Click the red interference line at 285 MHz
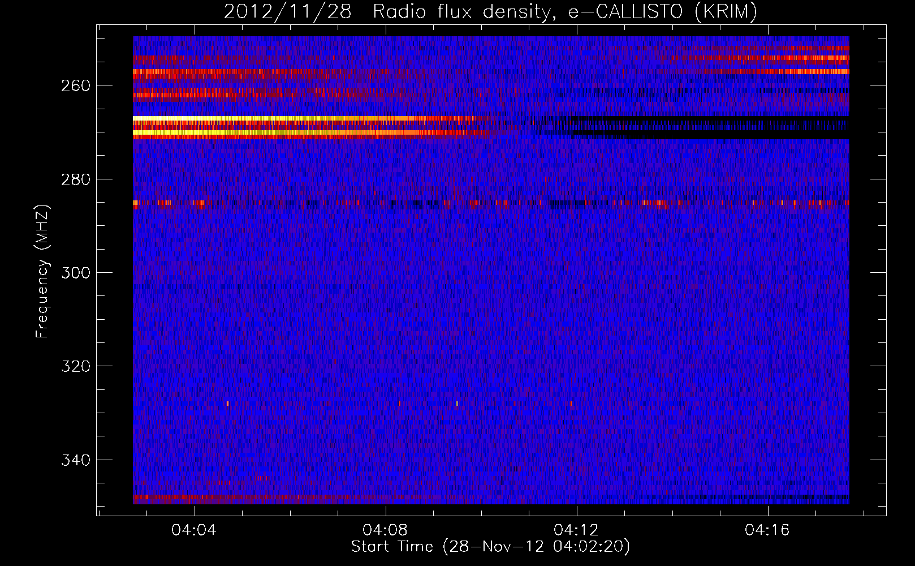Viewport: 915px width, 566px height. (491, 203)
